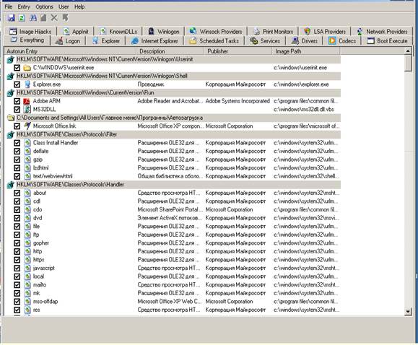Click the Microsoft Office.lnk entry icon
The image size is (418, 345).
27,126
